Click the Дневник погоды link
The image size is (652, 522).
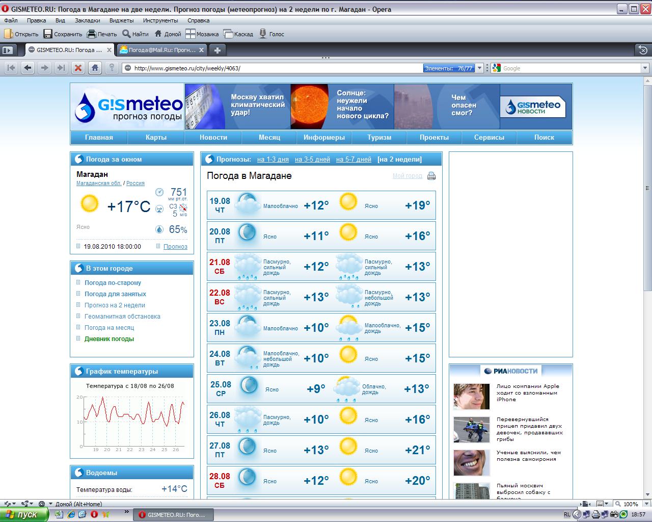point(109,339)
